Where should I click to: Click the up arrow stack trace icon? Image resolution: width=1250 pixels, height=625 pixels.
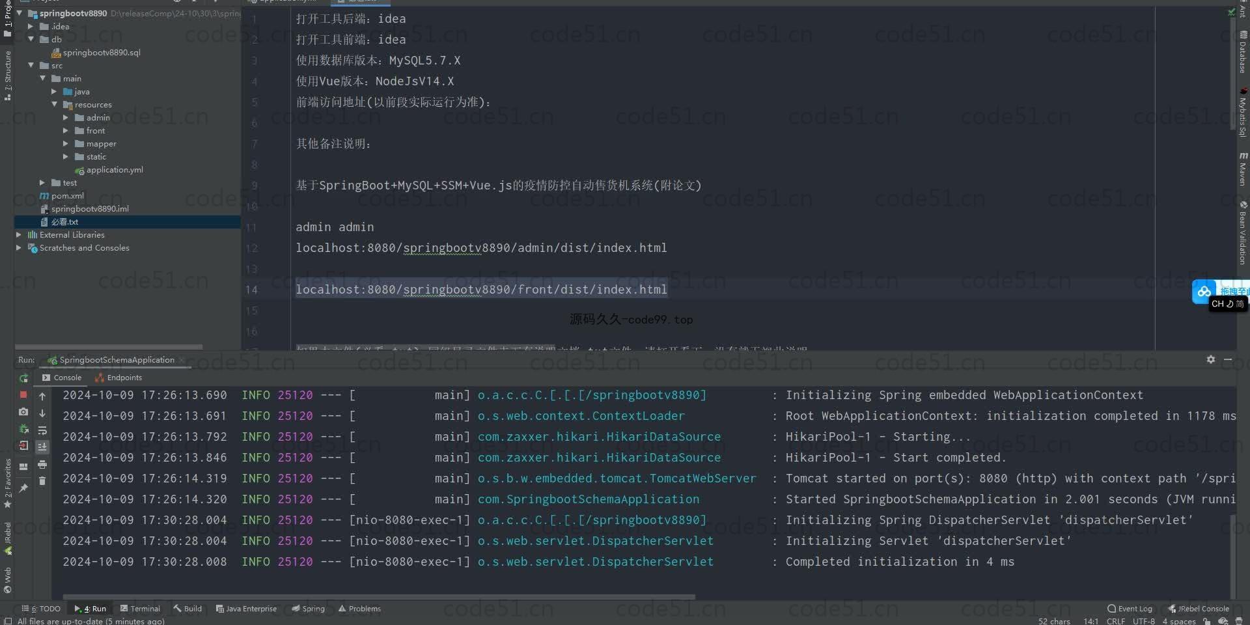(x=42, y=396)
